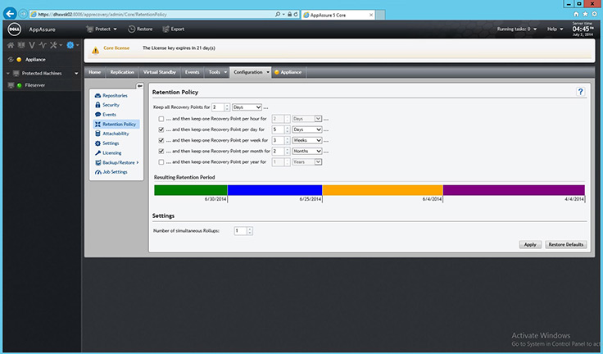
Task: Click the Repositories icon
Action: point(97,95)
